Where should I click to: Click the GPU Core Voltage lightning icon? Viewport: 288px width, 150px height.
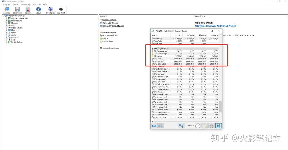click(153, 54)
